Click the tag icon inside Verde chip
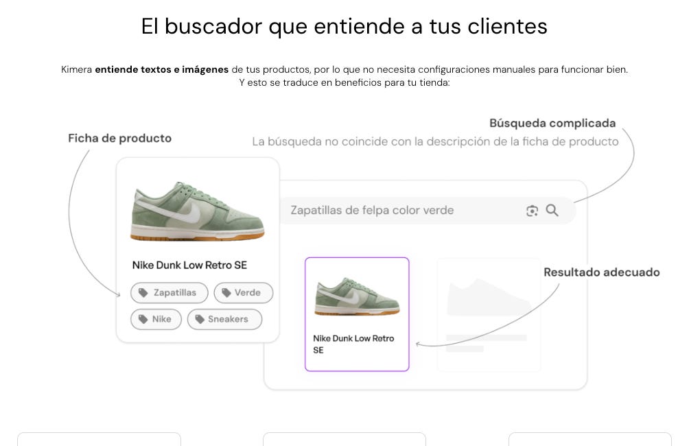Image resolution: width=689 pixels, height=446 pixels. pyautogui.click(x=226, y=293)
